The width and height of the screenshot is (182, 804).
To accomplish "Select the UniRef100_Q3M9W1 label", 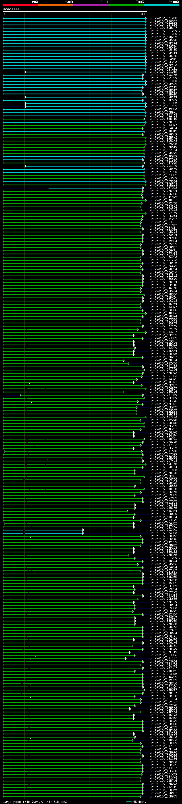I will [x=163, y=113].
